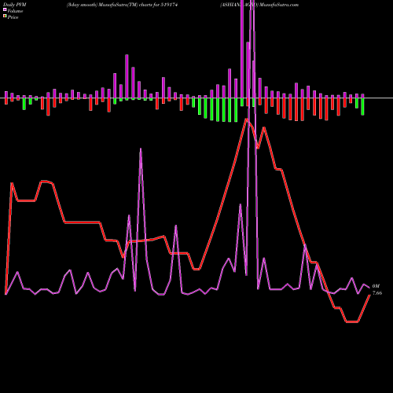393x393 pixels.
Task: Click the red-green Price legend swatch
Action: click(x=5, y=17)
